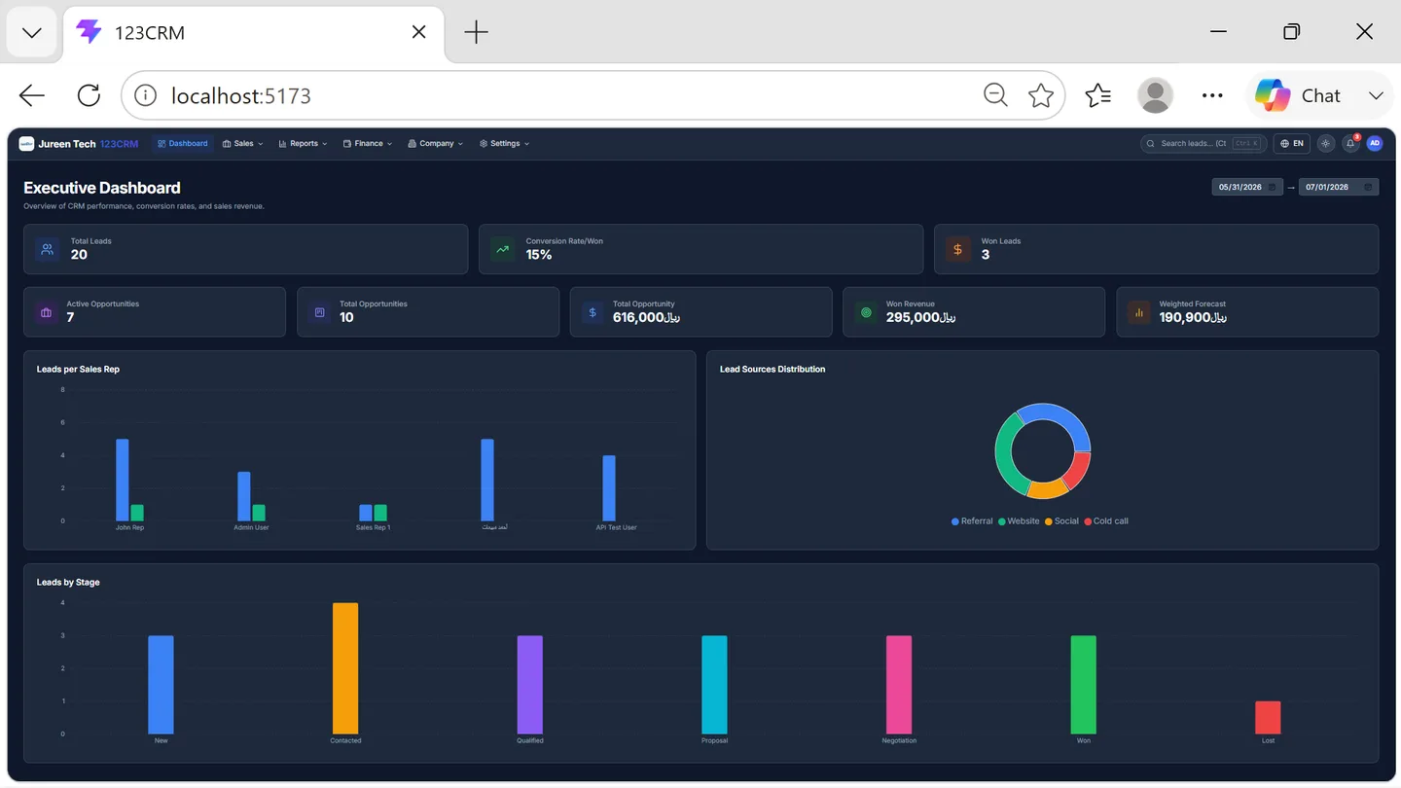View site information icon in address bar
Viewport: 1401px width, 788px height.
click(145, 95)
